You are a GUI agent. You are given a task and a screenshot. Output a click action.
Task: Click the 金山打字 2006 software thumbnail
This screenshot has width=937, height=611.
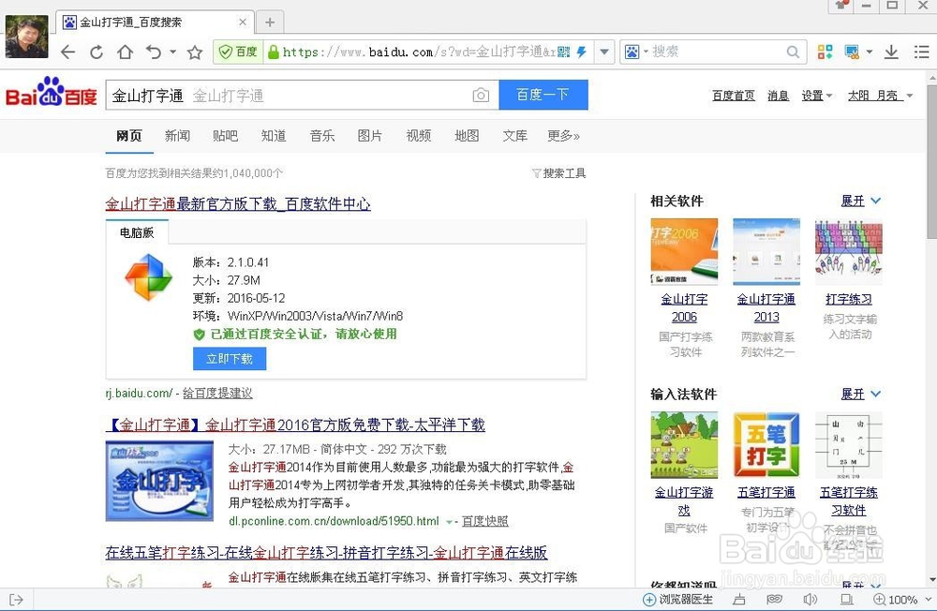pos(684,251)
